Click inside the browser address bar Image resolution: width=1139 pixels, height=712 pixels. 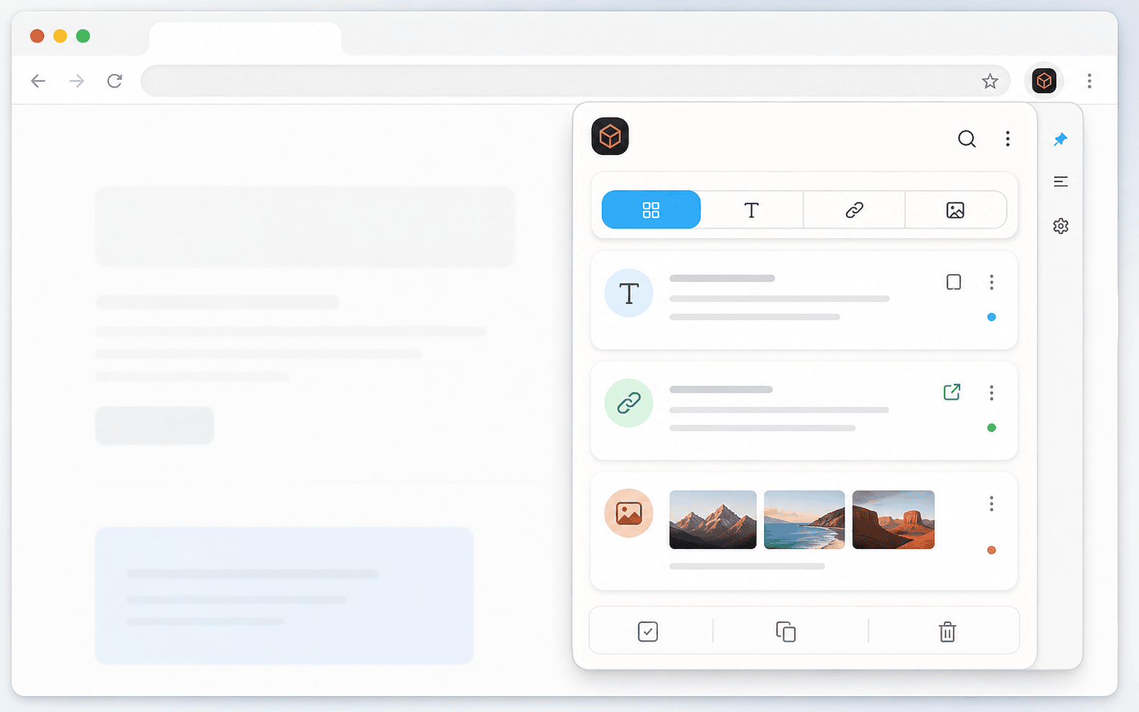tap(575, 81)
